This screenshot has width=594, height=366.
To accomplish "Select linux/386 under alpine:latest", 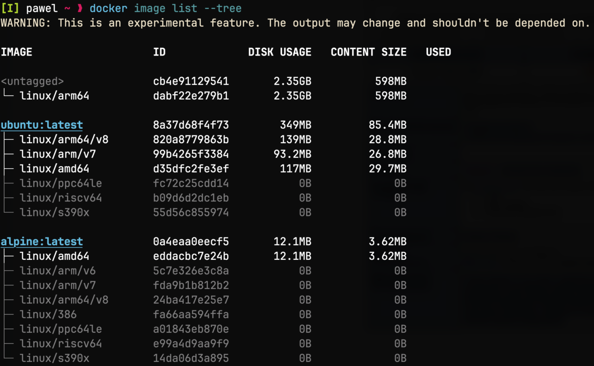I will click(x=49, y=314).
